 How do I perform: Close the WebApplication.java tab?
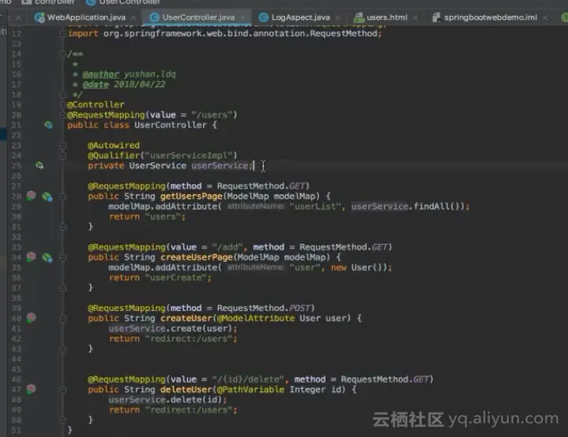tap(134, 17)
